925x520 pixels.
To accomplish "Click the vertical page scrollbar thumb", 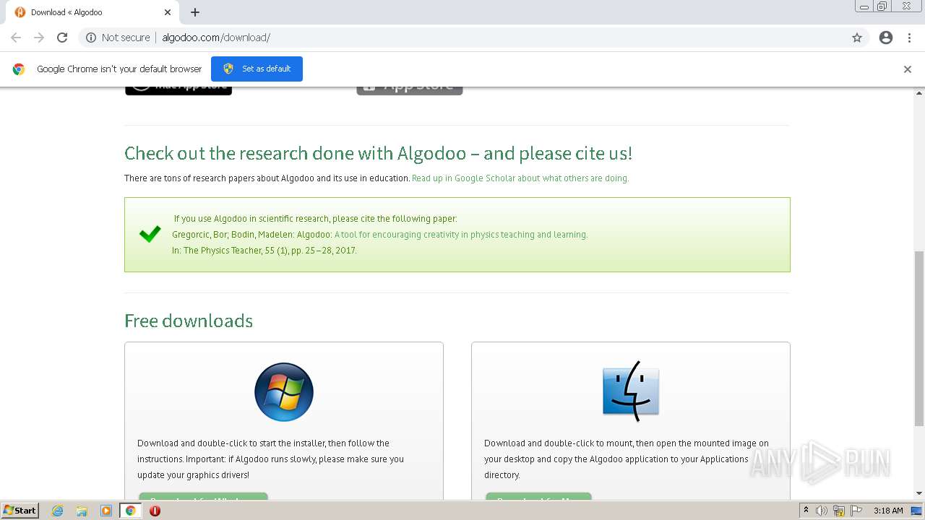I will 919,338.
